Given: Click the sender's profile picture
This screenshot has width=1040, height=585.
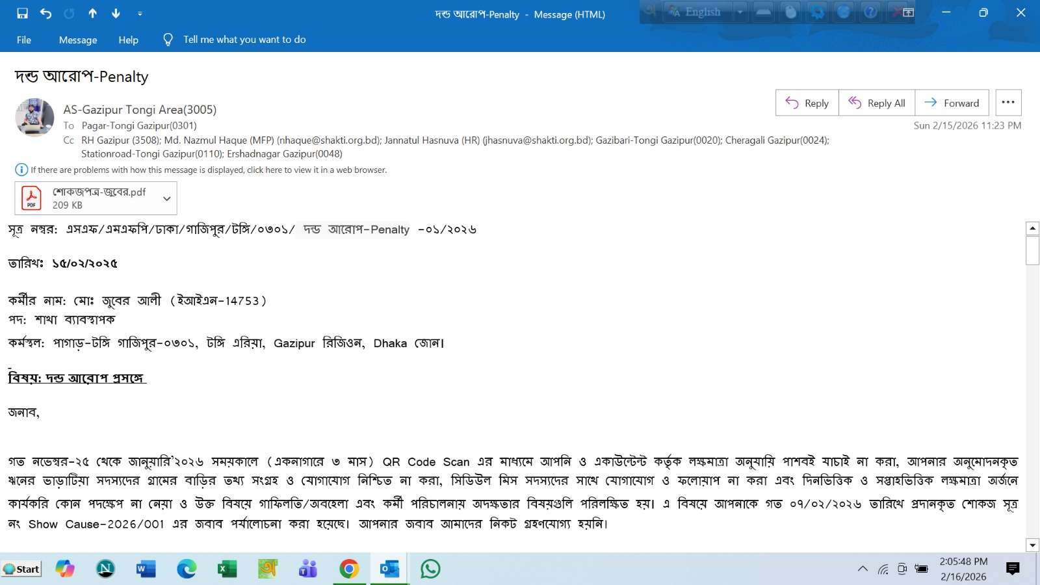Looking at the screenshot, I should (34, 118).
